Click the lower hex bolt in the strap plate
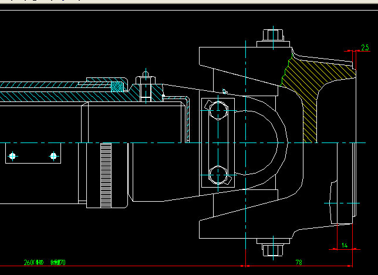Viewport: 378px width, 275px height. click(x=217, y=175)
